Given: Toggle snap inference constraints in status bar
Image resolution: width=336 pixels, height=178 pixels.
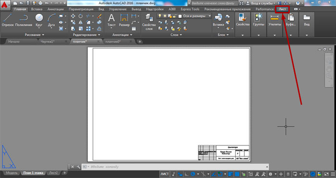Looking at the screenshot, I should (174, 174).
